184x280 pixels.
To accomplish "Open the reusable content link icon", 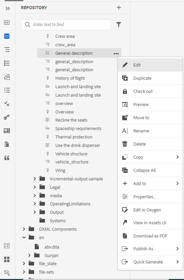I will 7,77.
